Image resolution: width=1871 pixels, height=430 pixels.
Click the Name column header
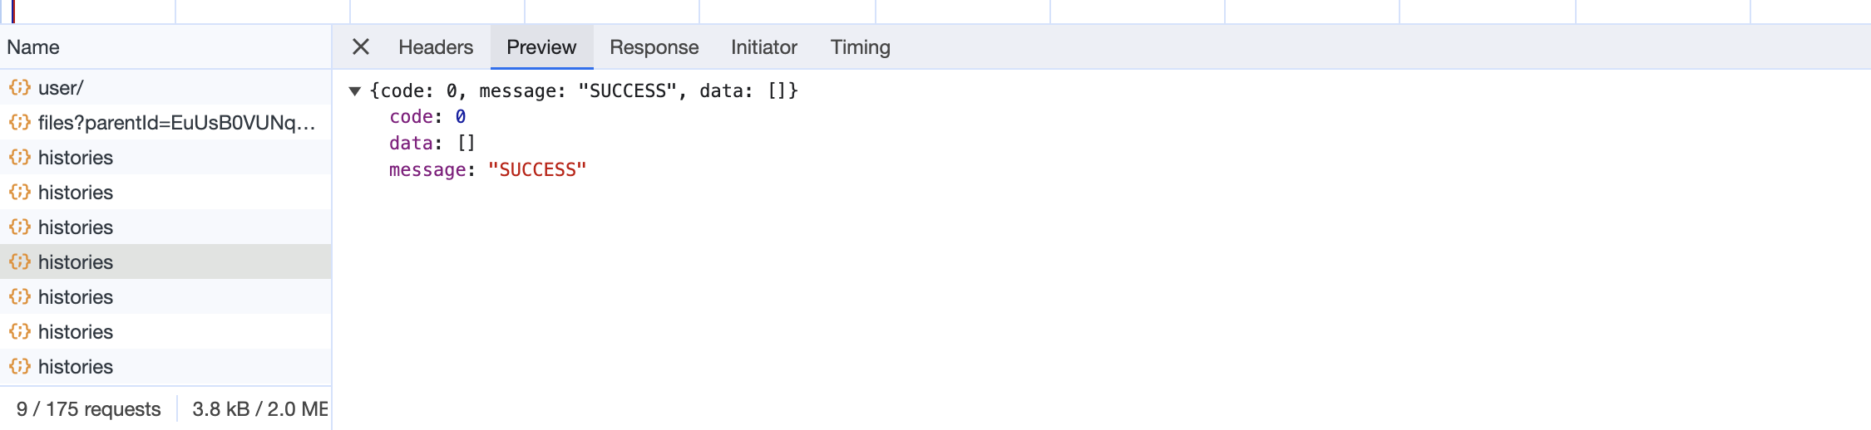(x=165, y=47)
